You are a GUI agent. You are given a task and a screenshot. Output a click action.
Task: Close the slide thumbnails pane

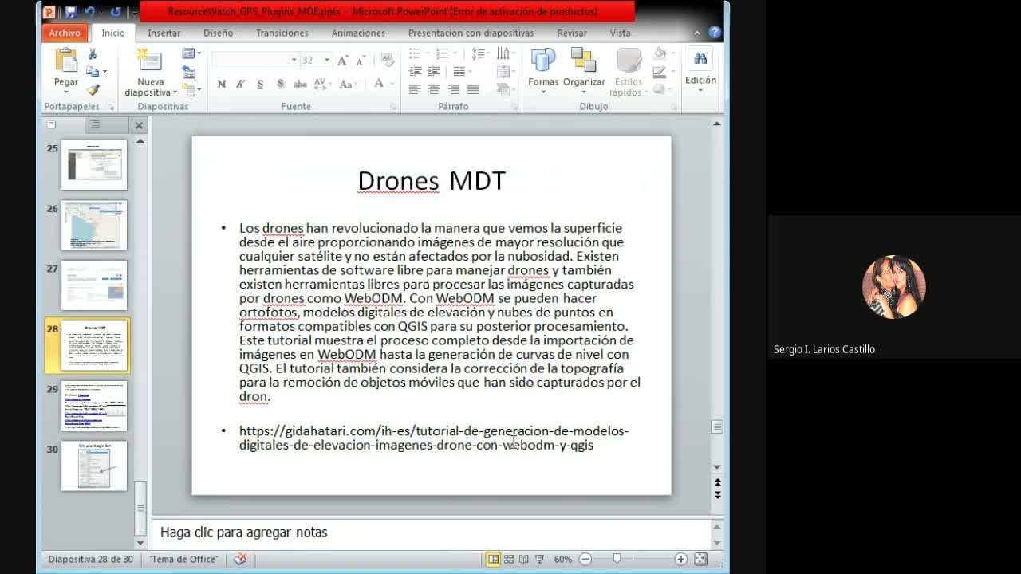[139, 125]
